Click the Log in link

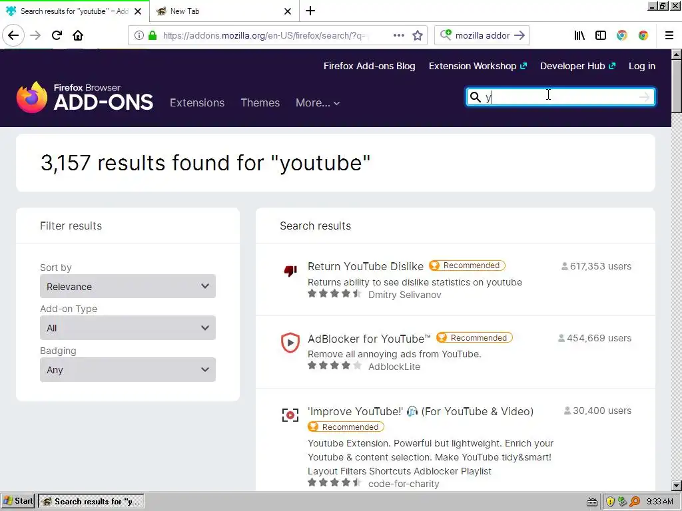pyautogui.click(x=642, y=66)
